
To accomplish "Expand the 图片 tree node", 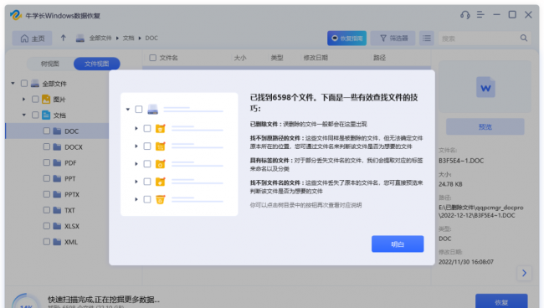I will click(x=23, y=100).
